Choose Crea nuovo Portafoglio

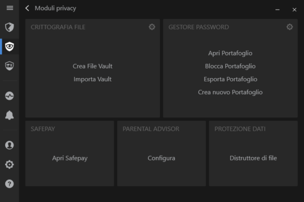click(230, 92)
